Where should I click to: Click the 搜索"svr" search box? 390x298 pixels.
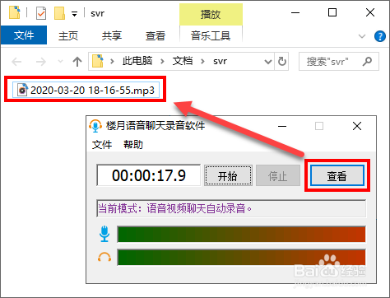pyautogui.click(x=339, y=62)
